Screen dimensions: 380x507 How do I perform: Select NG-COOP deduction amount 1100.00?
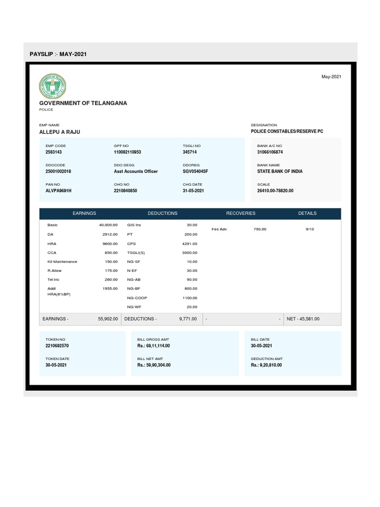tap(190, 298)
